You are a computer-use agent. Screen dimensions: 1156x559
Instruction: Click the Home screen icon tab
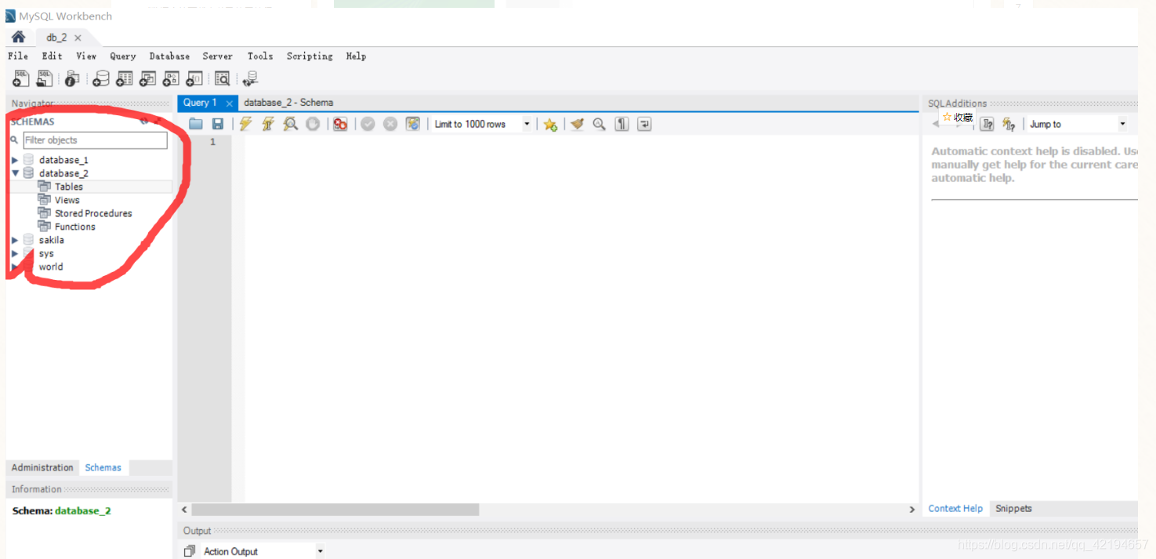[18, 37]
